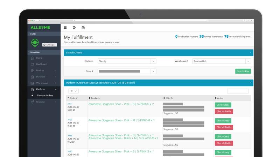Open Home in navigation menu
280x157 pixels.
(x=39, y=58)
